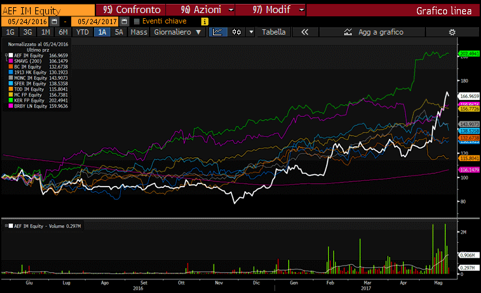Click the start date field 05/24/2016
This screenshot has width=481, height=293.
tap(25, 22)
